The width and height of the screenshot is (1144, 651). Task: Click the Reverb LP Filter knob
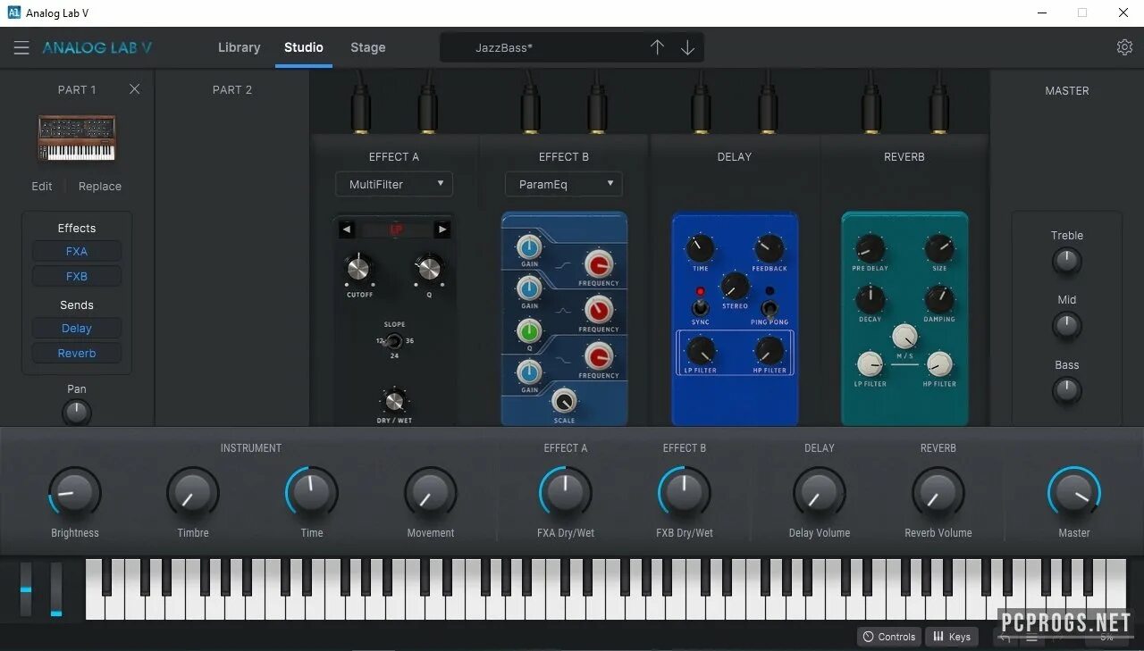(x=870, y=364)
